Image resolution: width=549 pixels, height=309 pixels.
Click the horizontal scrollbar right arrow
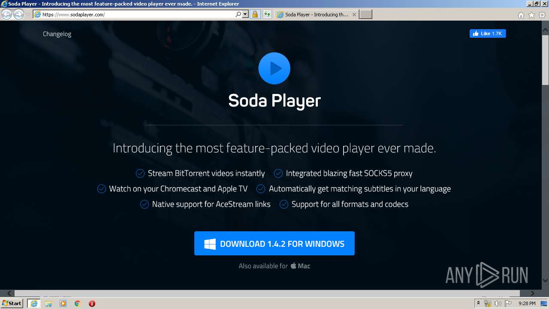point(533,293)
